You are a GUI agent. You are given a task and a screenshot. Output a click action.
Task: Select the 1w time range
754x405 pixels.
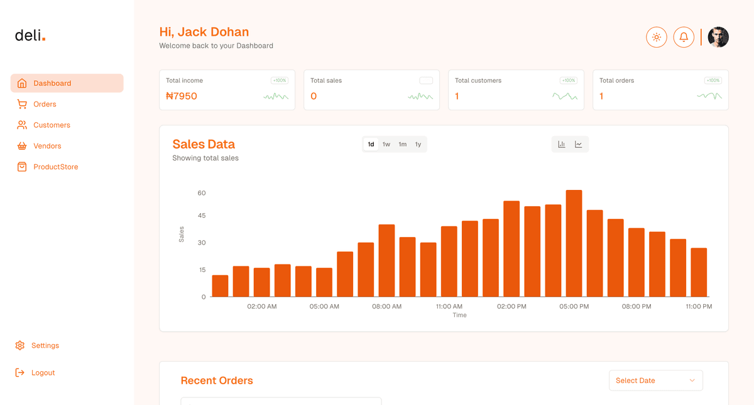coord(386,144)
